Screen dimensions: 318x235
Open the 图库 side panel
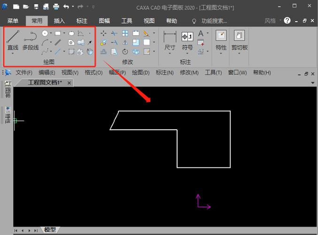click(x=8, y=89)
